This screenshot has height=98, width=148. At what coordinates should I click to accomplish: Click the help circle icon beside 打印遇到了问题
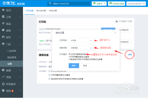[117, 22]
